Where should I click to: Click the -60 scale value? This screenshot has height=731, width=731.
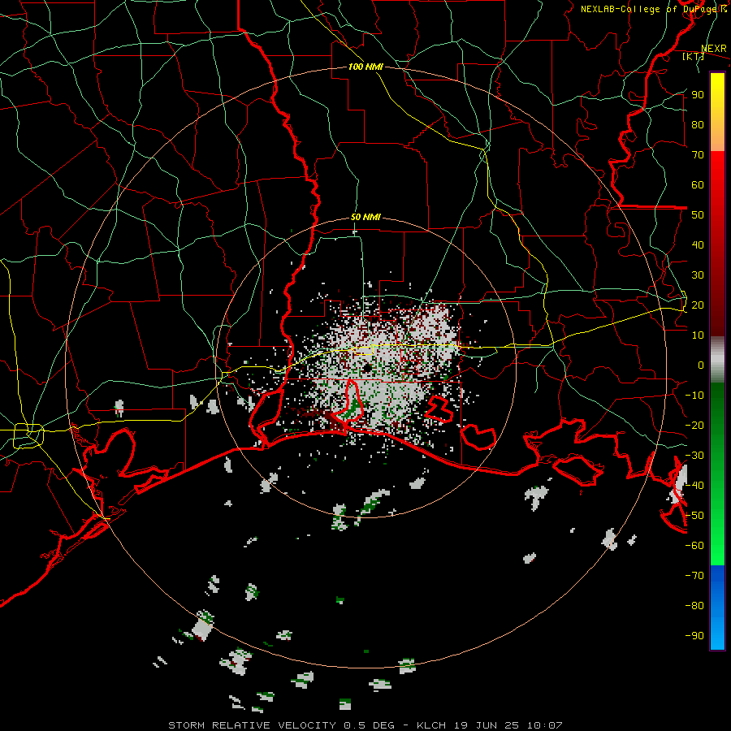tap(694, 546)
